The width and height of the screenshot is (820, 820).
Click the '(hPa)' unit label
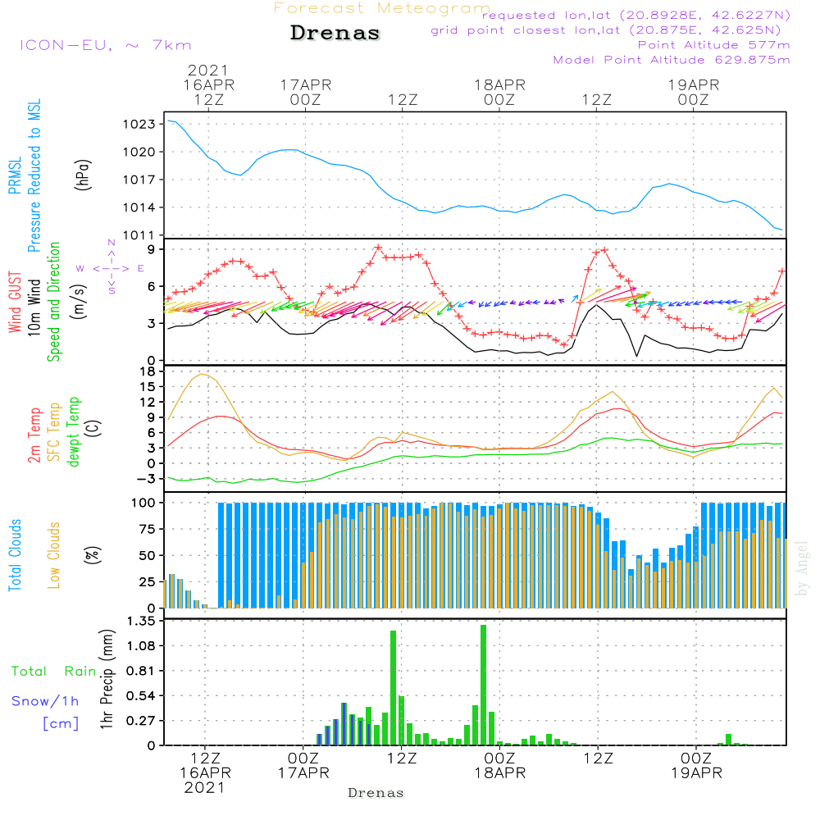(x=83, y=175)
